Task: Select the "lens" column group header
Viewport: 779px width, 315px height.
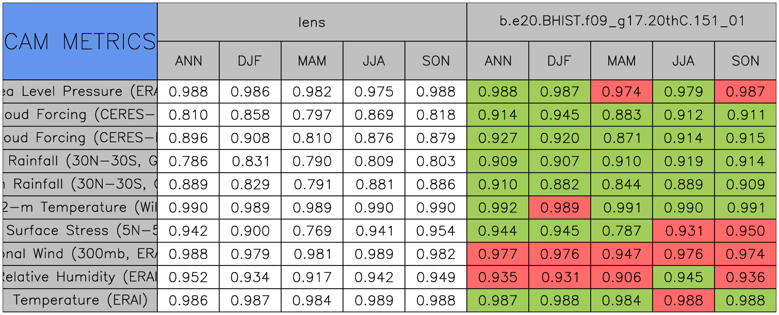Action: (312, 22)
